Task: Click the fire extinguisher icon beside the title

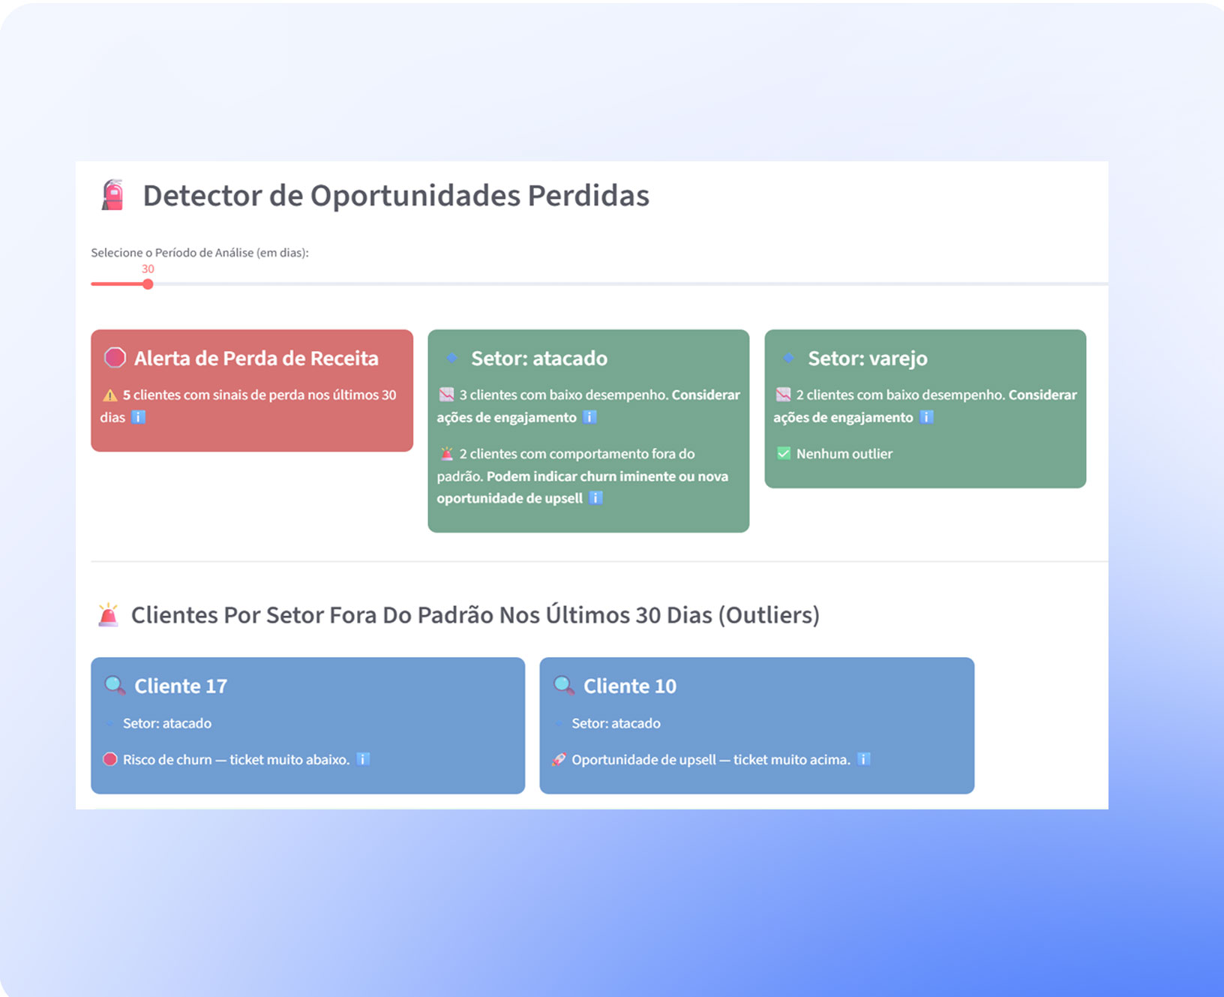Action: point(112,195)
